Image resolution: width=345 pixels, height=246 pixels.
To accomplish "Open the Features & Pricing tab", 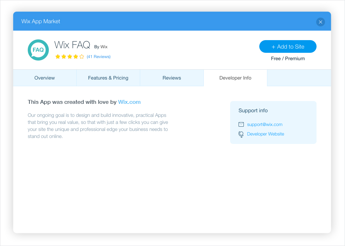I will pos(108,78).
